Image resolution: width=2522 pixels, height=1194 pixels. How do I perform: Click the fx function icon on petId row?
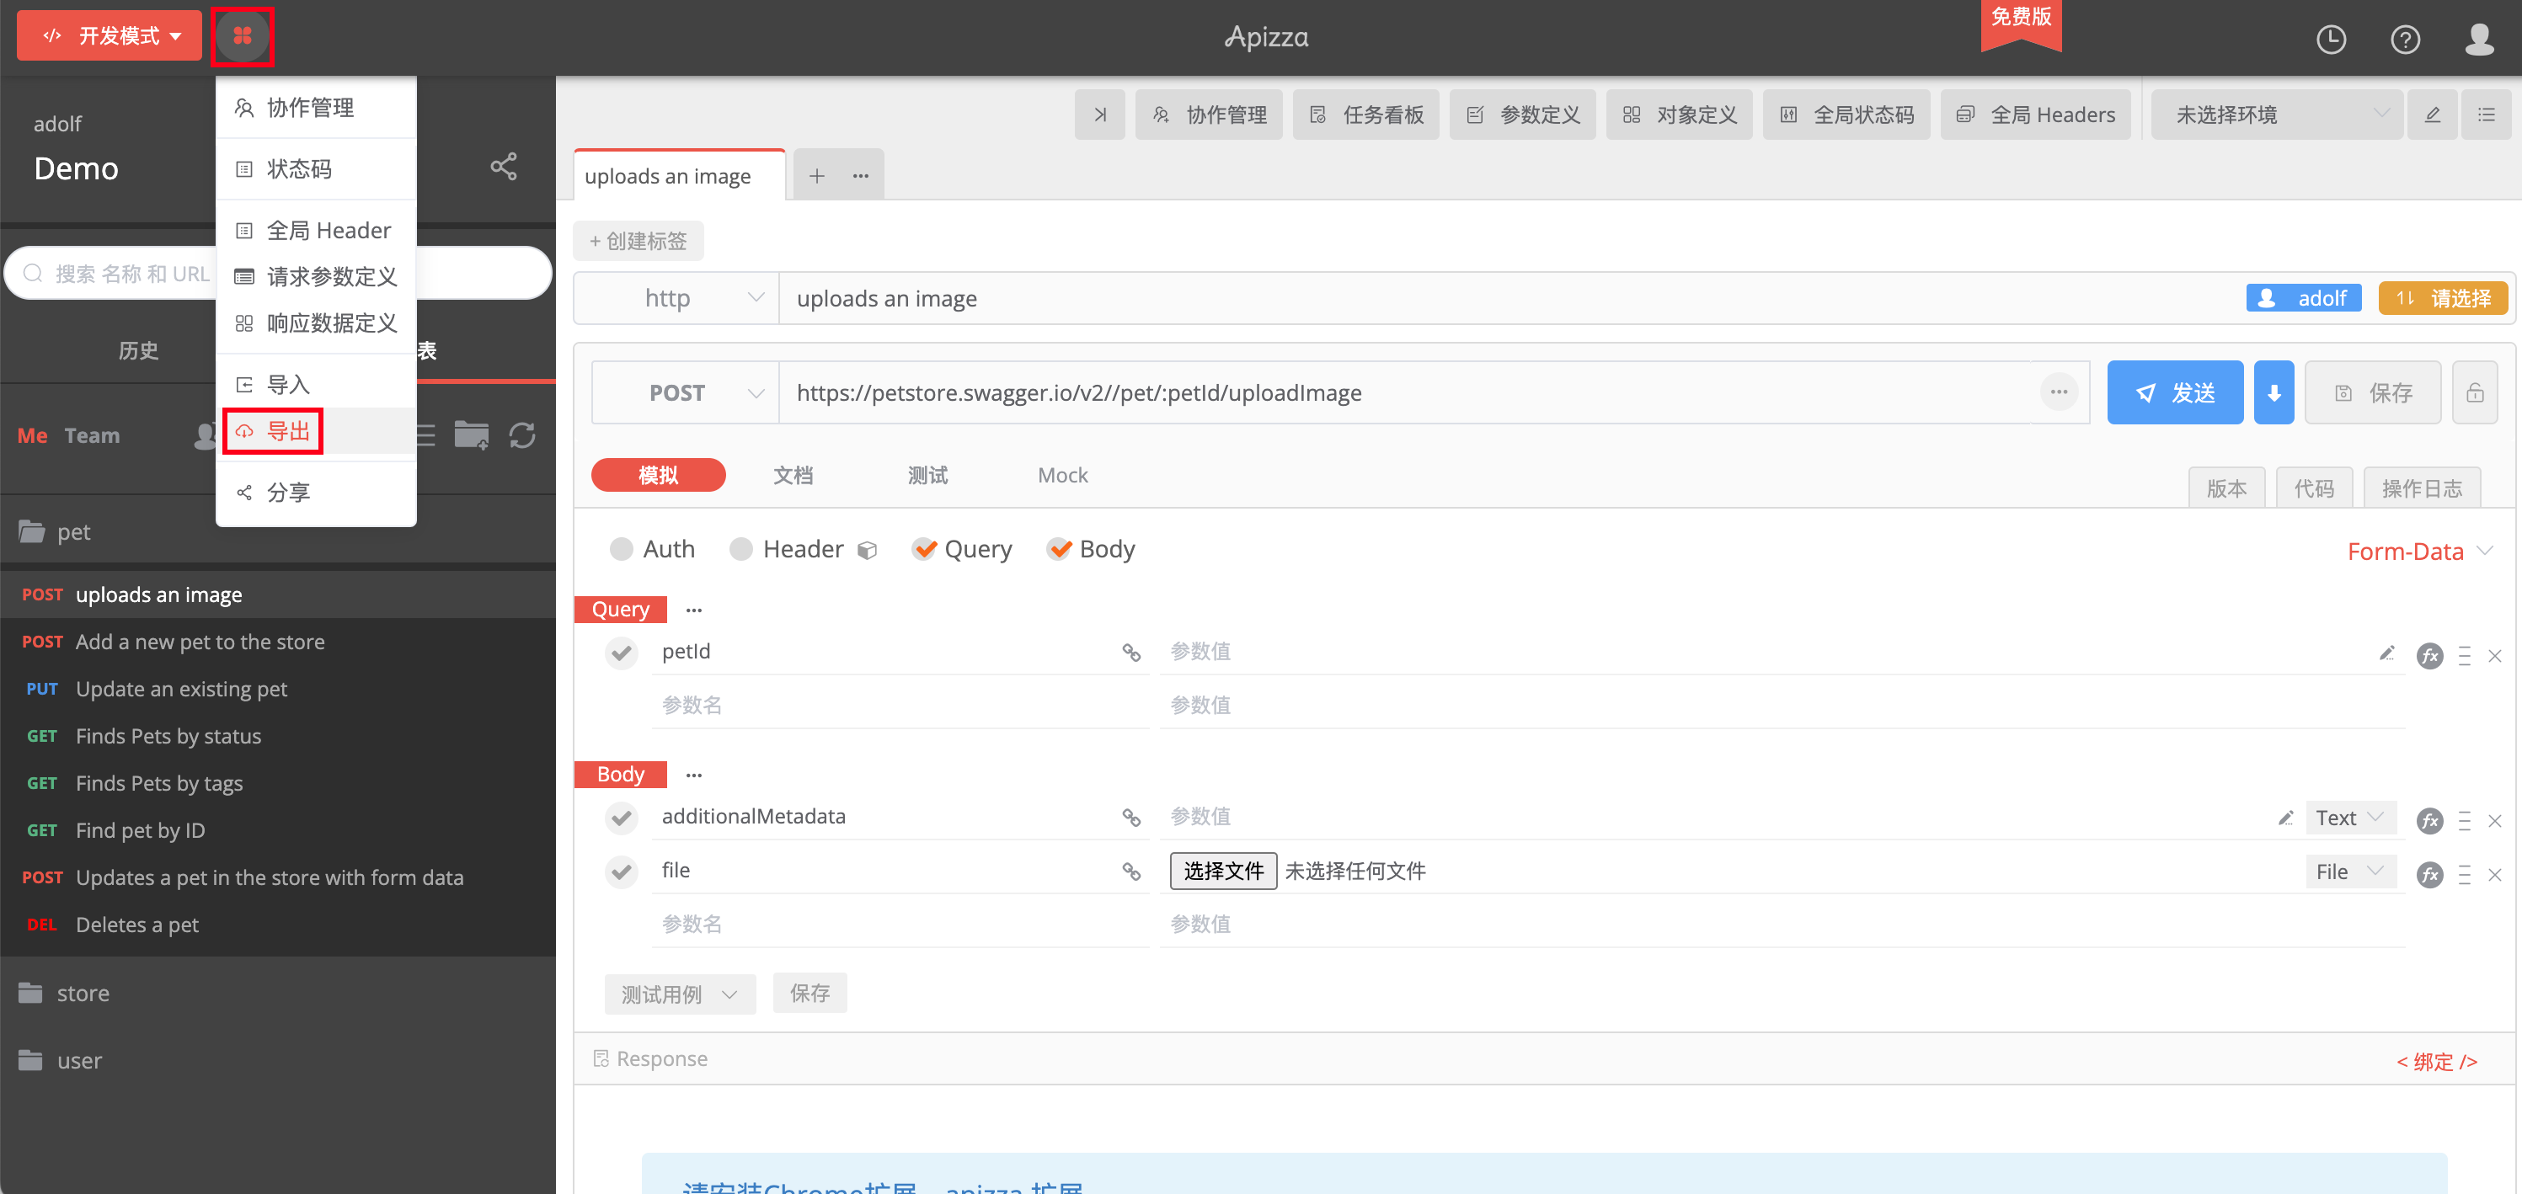[2429, 656]
